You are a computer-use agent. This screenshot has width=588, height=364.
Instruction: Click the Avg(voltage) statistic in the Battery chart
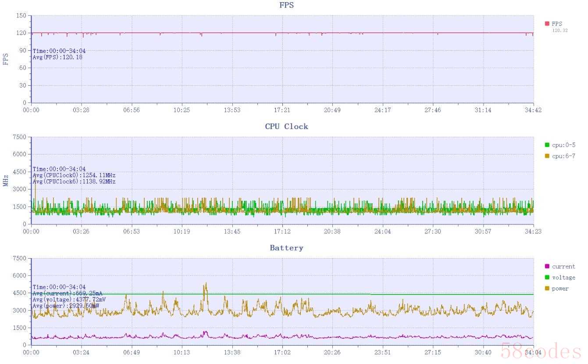[69, 300]
